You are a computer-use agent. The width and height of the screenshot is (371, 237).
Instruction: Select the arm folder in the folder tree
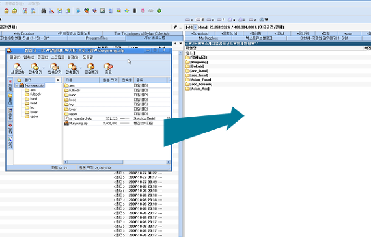pyautogui.click(x=31, y=90)
